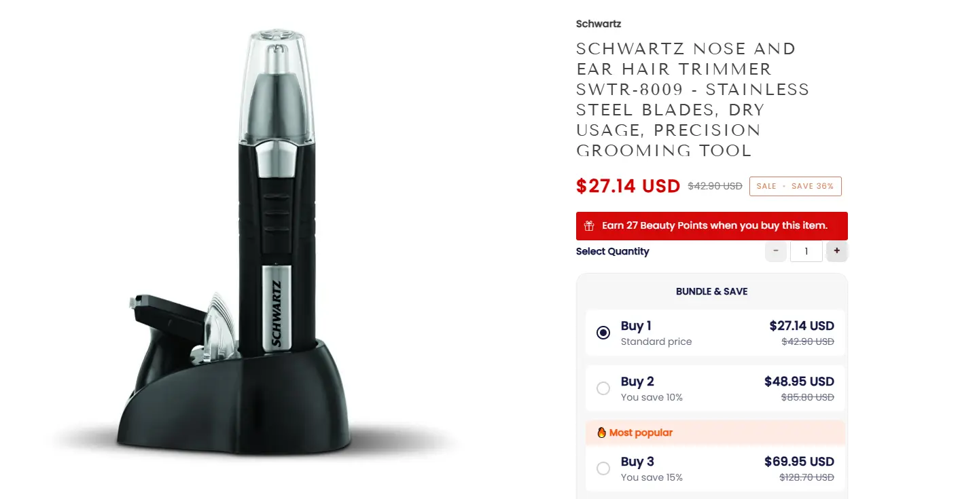Click the SALE SAVE 36% badge

tap(795, 185)
